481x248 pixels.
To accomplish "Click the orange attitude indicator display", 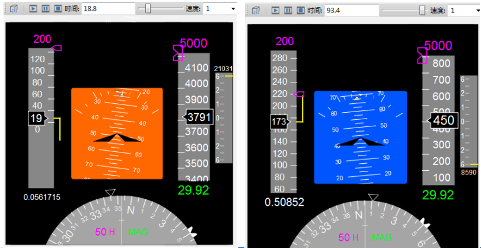I will point(117,133).
